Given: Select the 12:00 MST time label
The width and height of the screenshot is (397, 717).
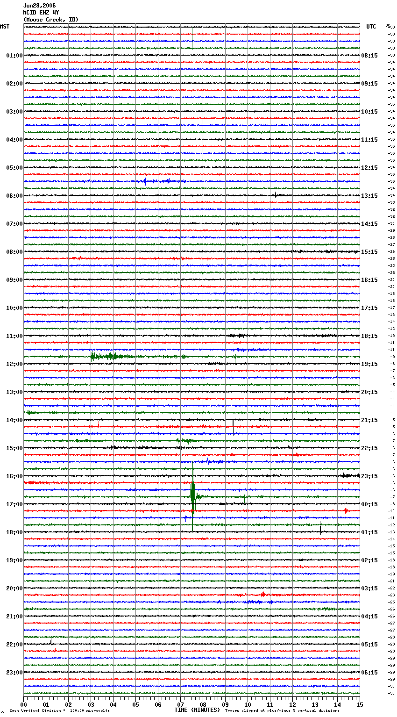Looking at the screenshot, I should pos(14,364).
